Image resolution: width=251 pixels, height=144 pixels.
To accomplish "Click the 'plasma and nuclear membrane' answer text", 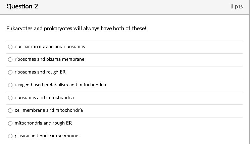I will [46, 136].
